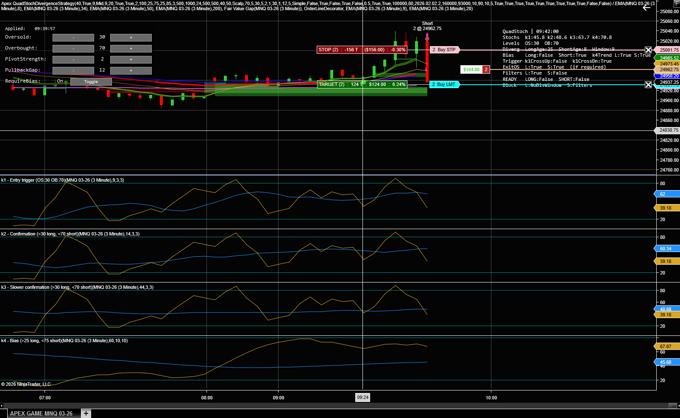This screenshot has width=680, height=418.
Task: Toggle the RequireBias setting
Action: coord(91,82)
